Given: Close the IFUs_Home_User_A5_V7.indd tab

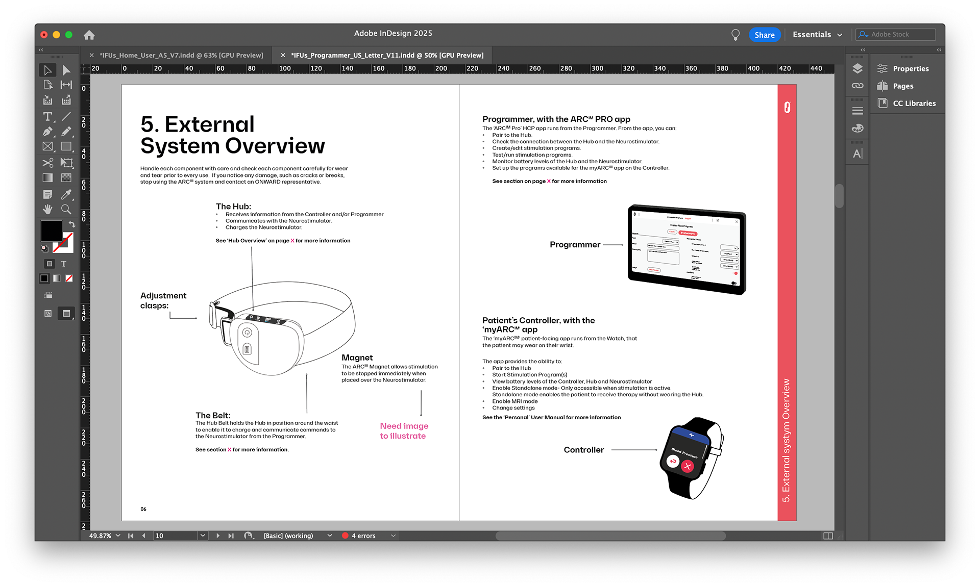Looking at the screenshot, I should point(91,55).
